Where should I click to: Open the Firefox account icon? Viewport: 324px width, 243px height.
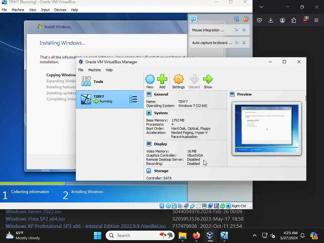282,20
